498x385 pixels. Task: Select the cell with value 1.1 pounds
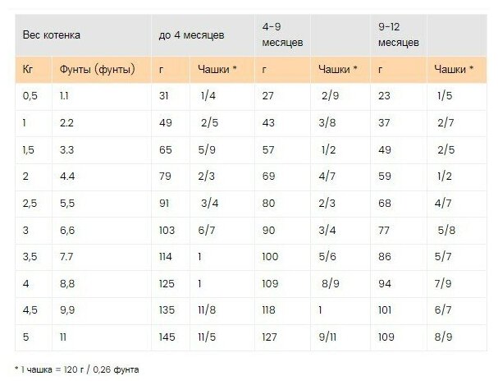[x=66, y=95]
